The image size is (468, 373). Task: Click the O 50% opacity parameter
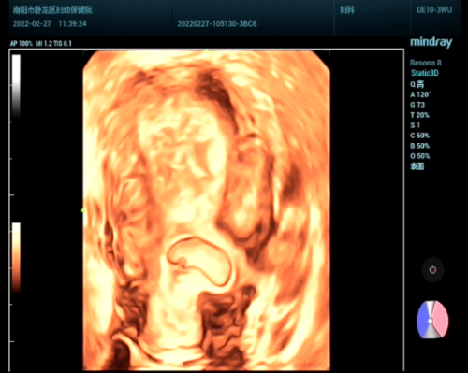click(x=420, y=156)
